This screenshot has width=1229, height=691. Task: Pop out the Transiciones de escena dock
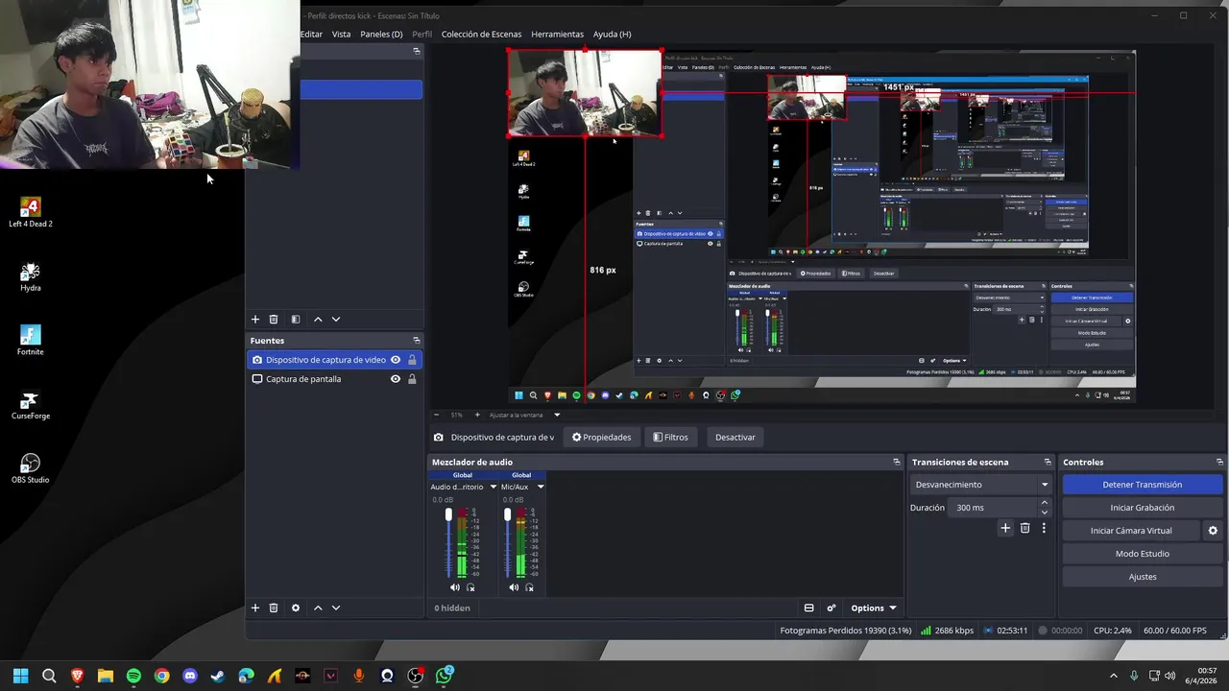[x=1048, y=462]
